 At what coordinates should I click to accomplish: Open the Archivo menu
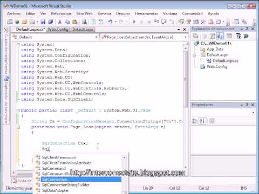(x=13, y=13)
